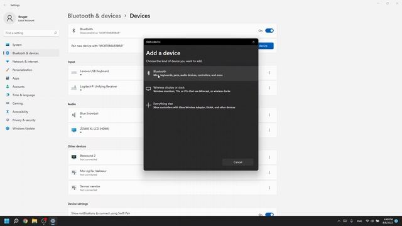This screenshot has width=402, height=226.
Task: Toggle Swift Pair notifications switch
Action: 269,215
